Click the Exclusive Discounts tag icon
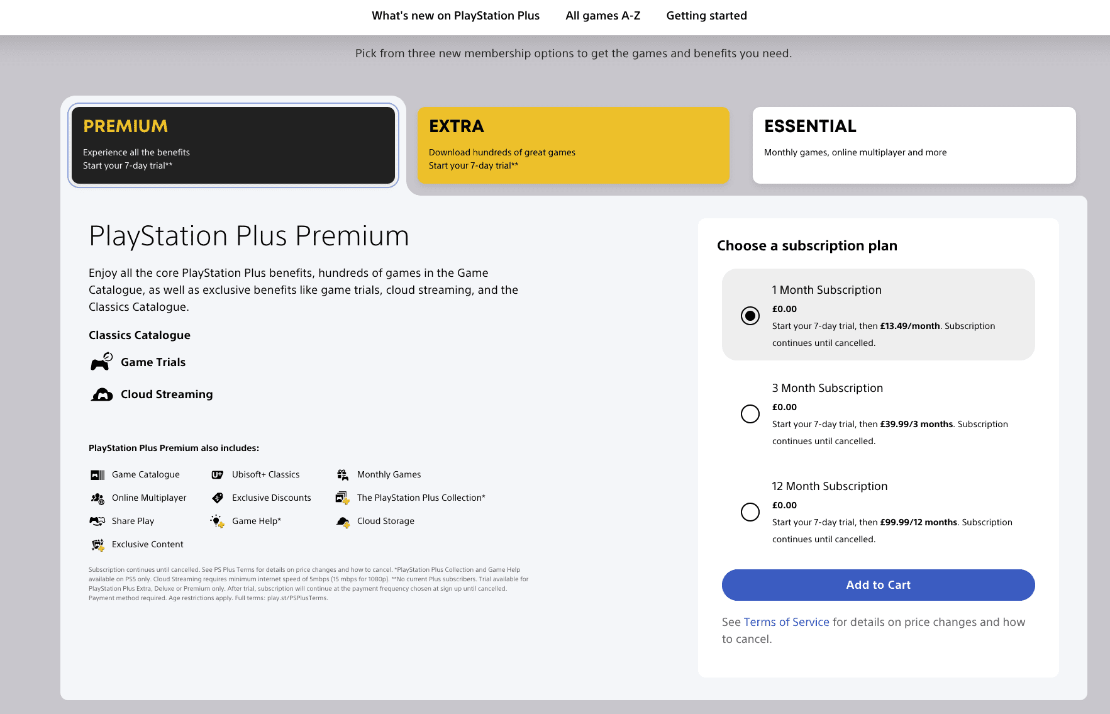 (217, 498)
